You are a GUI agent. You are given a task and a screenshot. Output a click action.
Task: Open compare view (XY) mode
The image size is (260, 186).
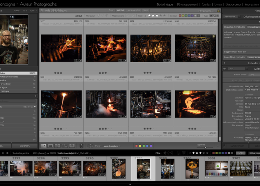[x=57, y=146]
